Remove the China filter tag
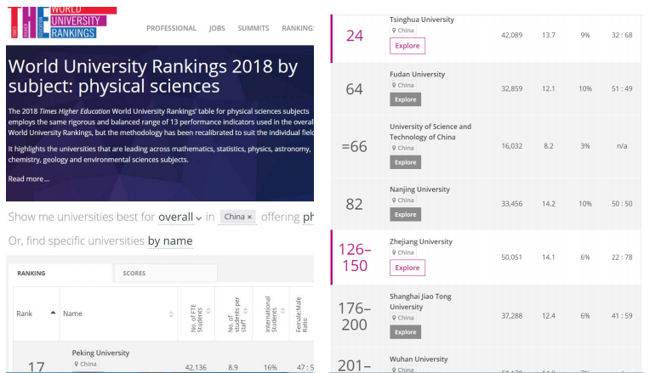The height and width of the screenshot is (373, 661). pyautogui.click(x=249, y=217)
